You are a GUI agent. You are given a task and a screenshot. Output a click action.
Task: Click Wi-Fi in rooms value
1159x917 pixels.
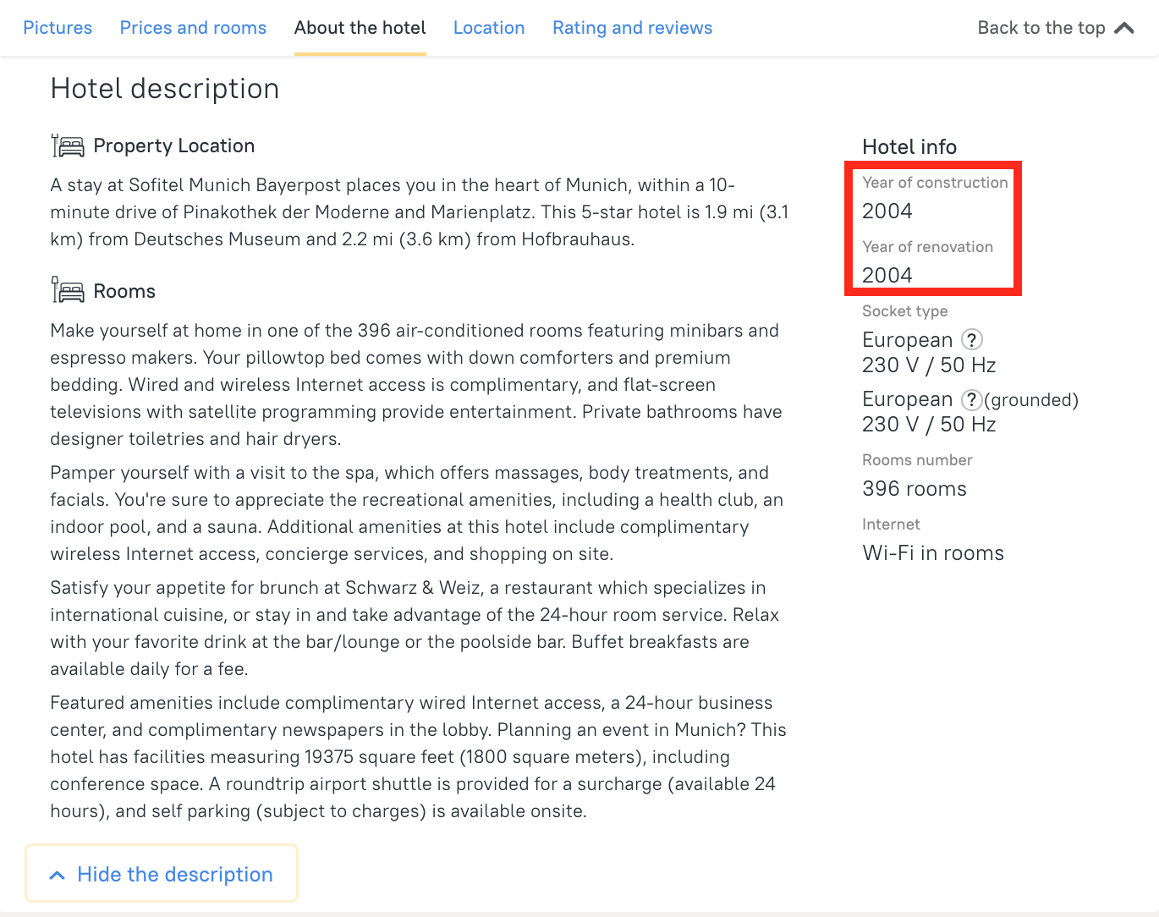[x=933, y=552]
